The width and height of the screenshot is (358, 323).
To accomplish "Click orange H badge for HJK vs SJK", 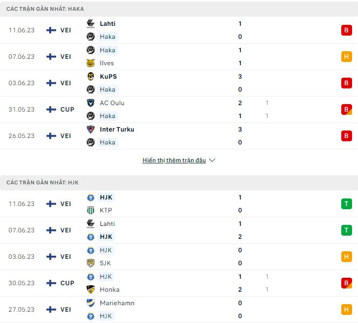I will pyautogui.click(x=346, y=257).
